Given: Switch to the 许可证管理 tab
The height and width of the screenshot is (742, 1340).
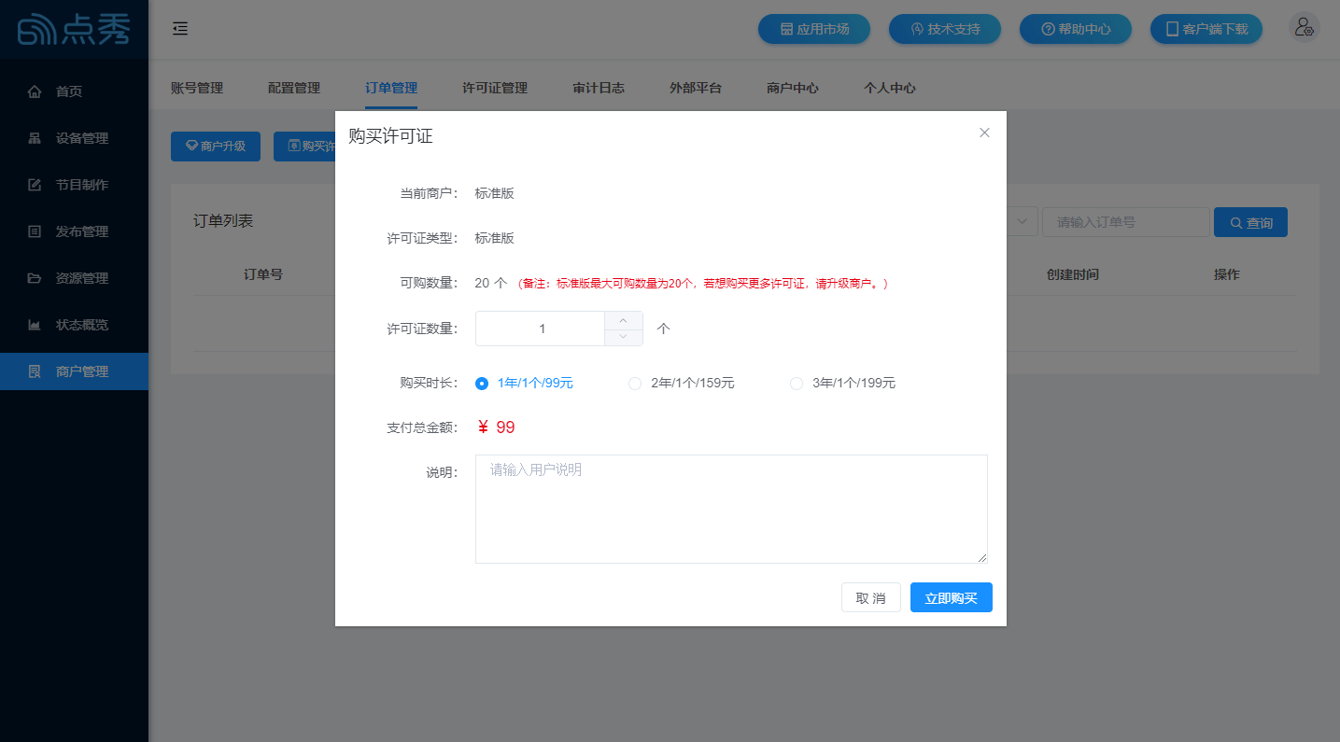Looking at the screenshot, I should pos(495,88).
